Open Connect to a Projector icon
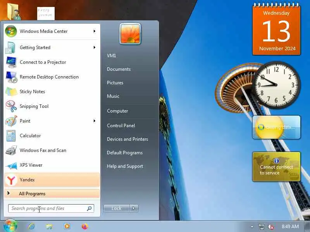Image resolution: width=310 pixels, height=232 pixels. pyautogui.click(x=11, y=62)
